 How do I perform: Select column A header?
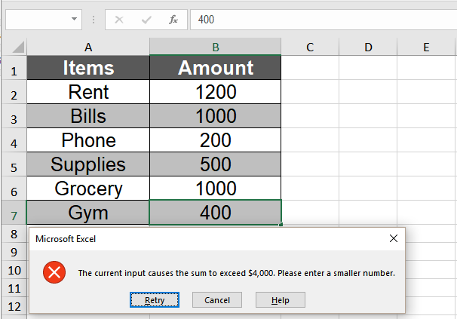(x=88, y=48)
